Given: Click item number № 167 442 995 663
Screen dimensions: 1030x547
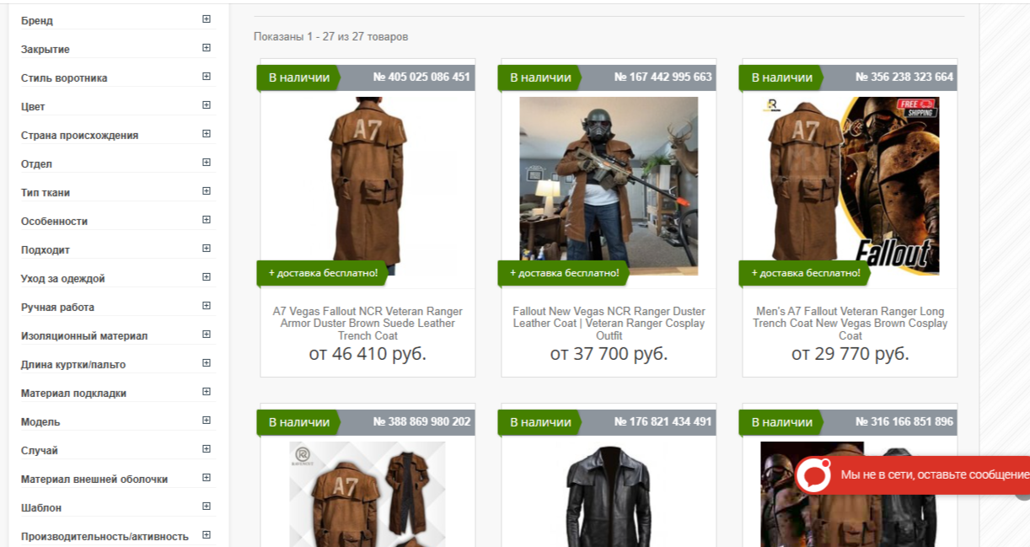Looking at the screenshot, I should pyautogui.click(x=663, y=77).
